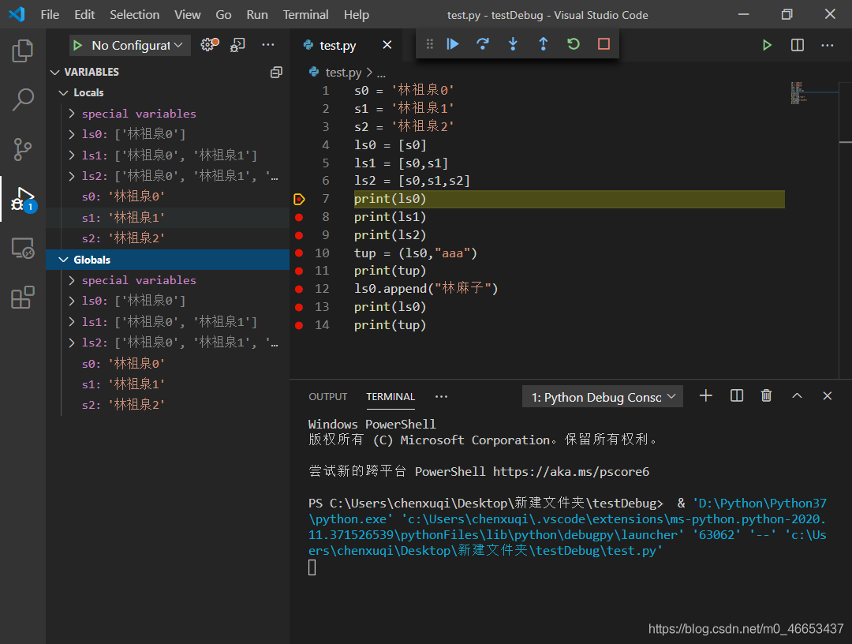Open Source Control in activity bar
The image size is (852, 644).
pos(22,148)
